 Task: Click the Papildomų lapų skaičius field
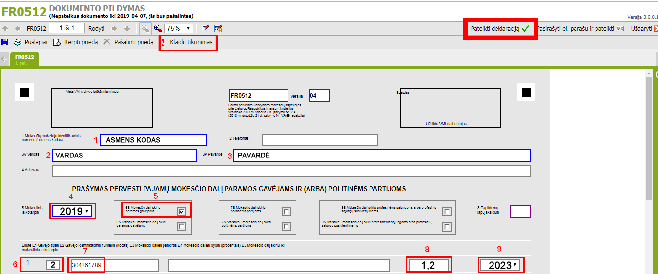click(520, 212)
